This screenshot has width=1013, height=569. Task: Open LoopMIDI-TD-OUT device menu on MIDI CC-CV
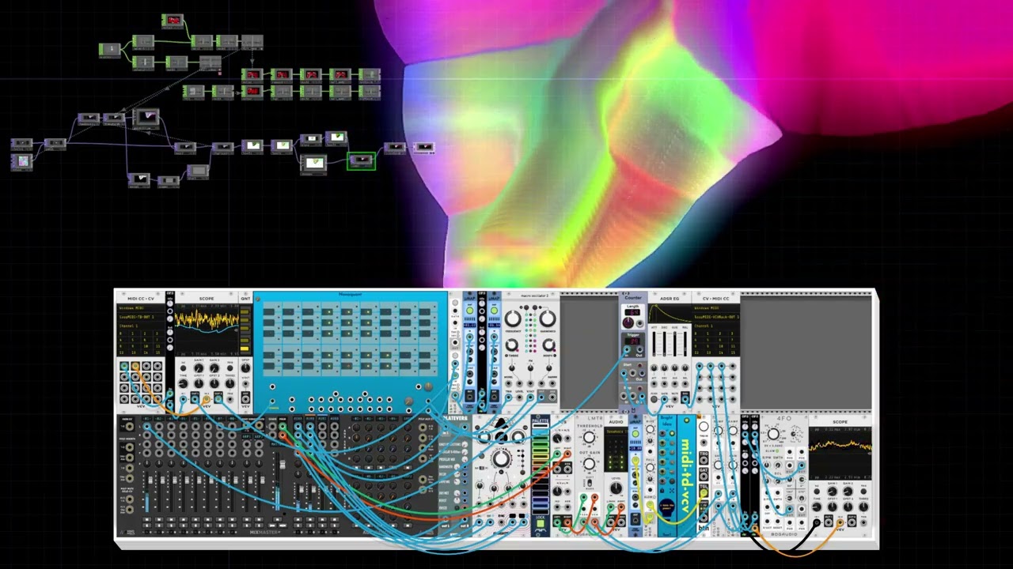(x=141, y=317)
